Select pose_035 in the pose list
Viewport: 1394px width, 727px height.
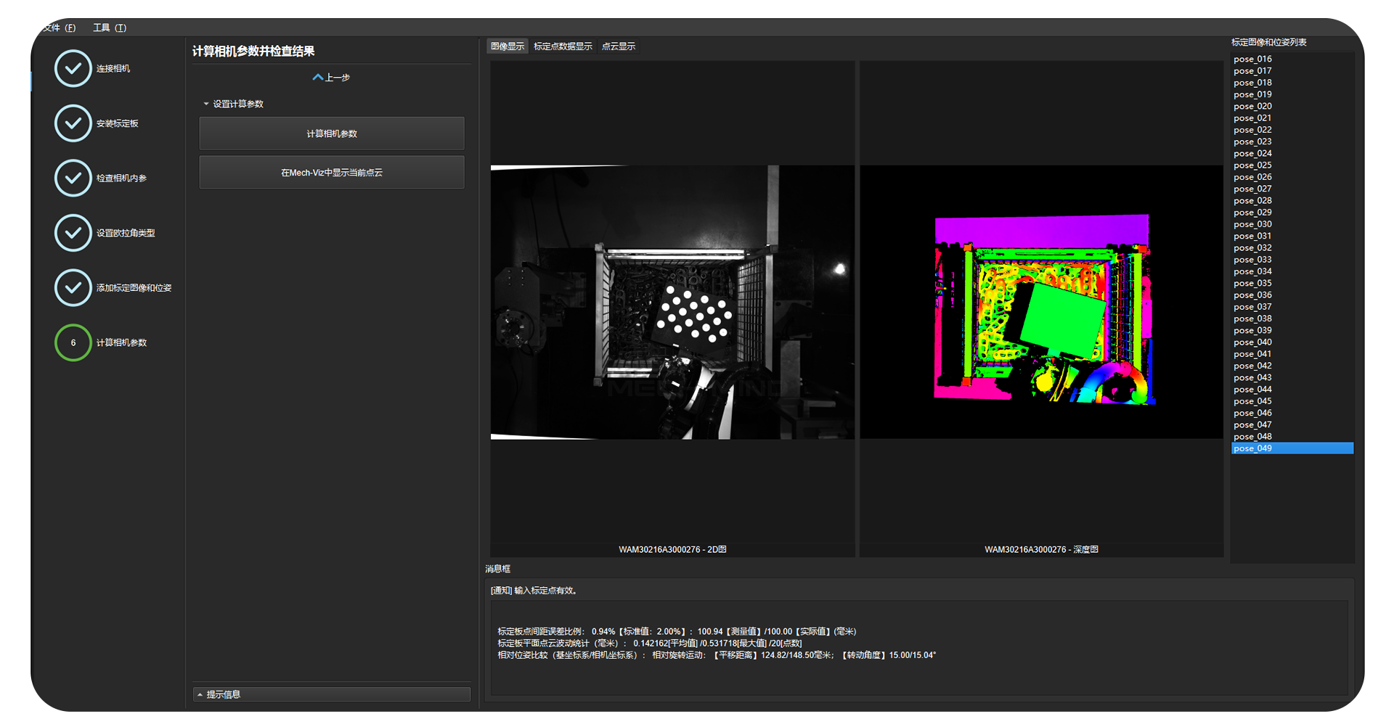(1292, 283)
